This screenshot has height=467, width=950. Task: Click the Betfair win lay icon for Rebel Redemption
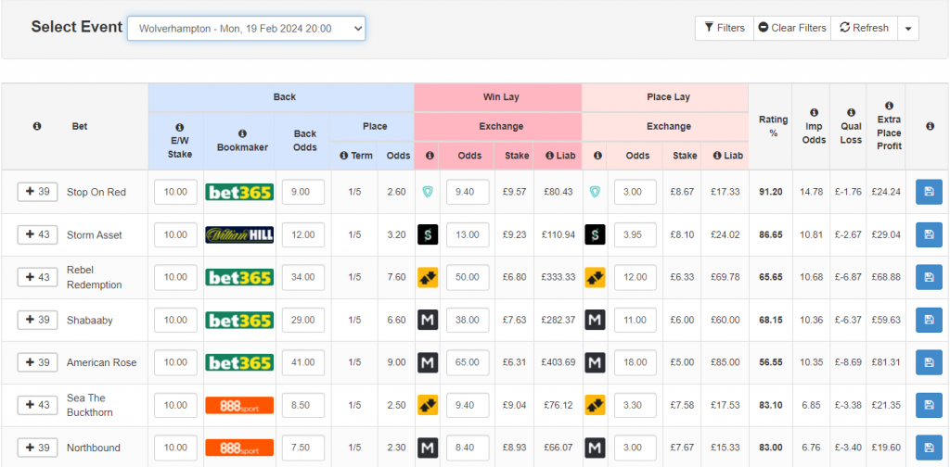point(428,277)
